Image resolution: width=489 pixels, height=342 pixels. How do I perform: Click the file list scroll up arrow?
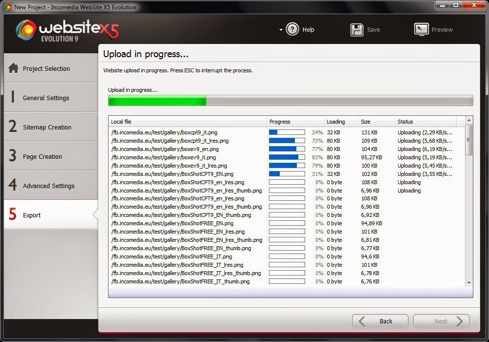(469, 120)
